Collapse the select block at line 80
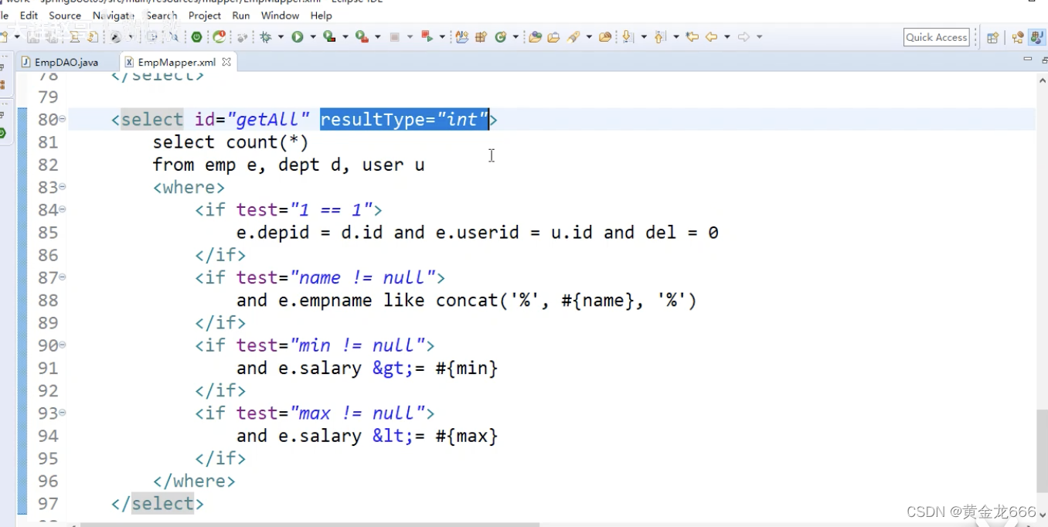The width and height of the screenshot is (1048, 527). (63, 119)
